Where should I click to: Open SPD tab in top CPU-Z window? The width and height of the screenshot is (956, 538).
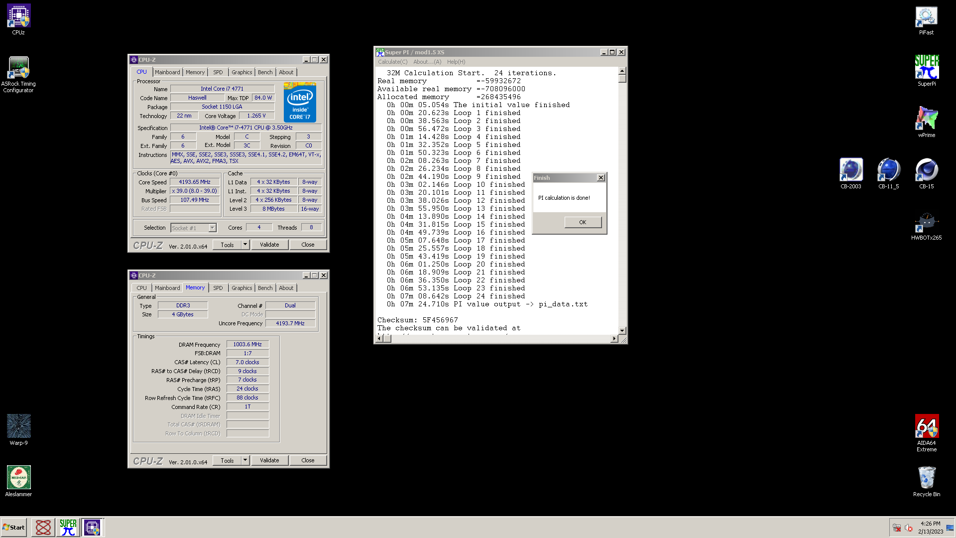click(x=218, y=72)
